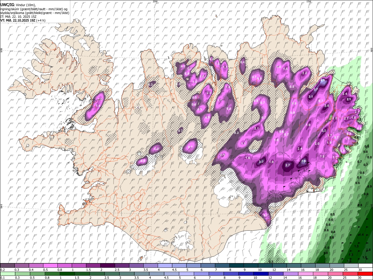Click the snow scale swatch between 0.2 and 0.3

pyautogui.click(x=8, y=266)
